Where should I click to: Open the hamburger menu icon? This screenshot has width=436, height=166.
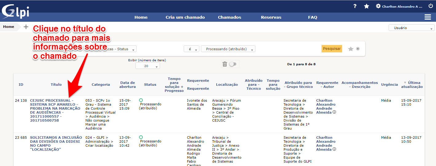pos(427,17)
